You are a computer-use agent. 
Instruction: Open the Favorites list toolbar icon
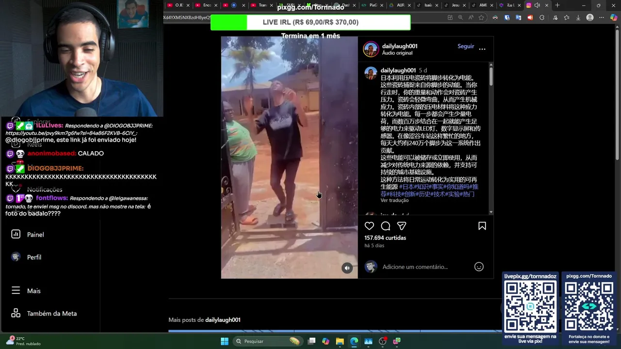(566, 17)
